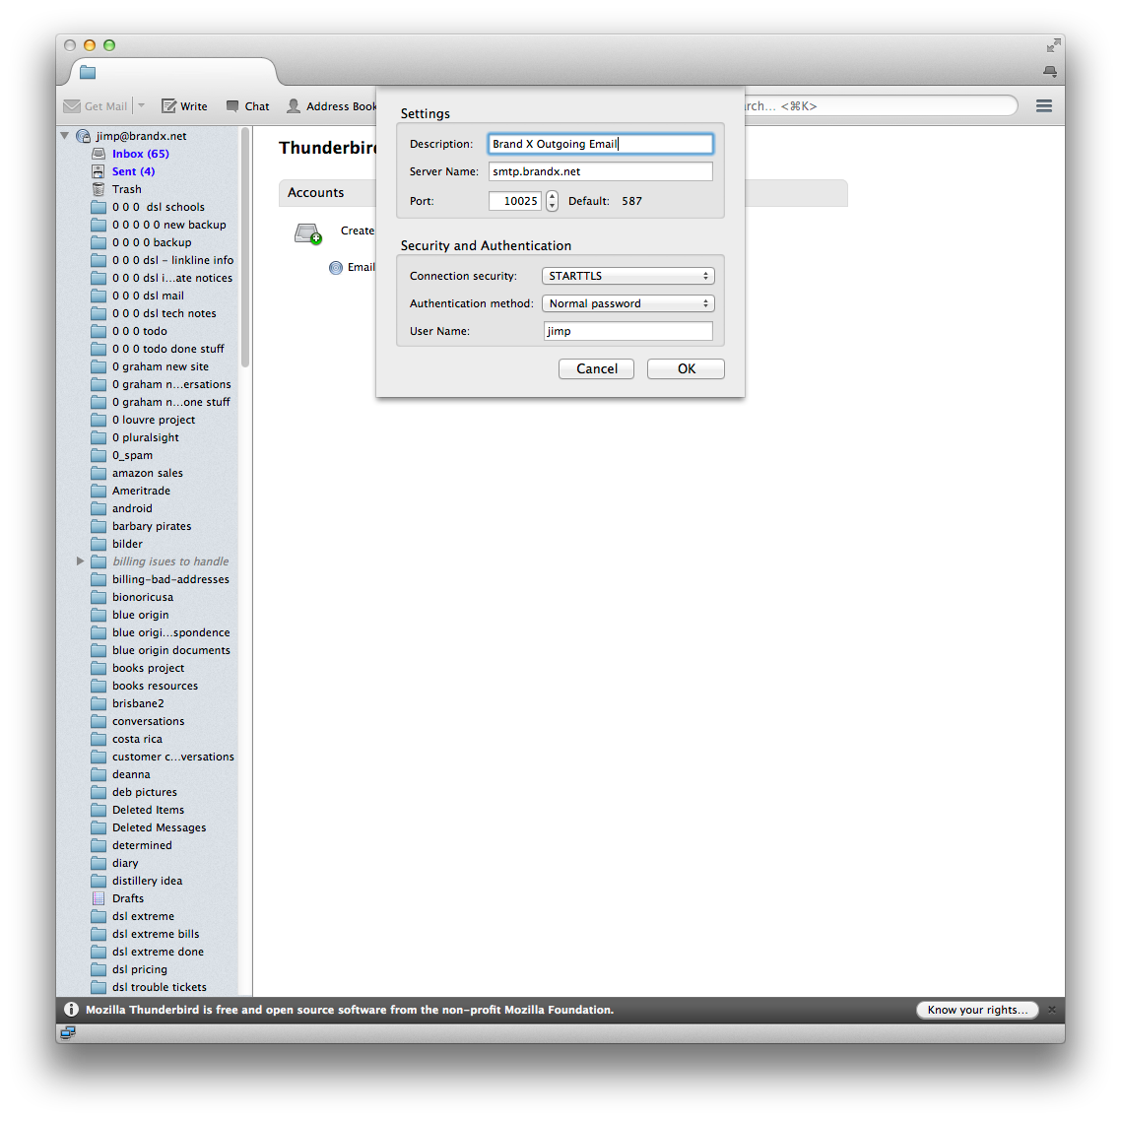Open the Sent (4) folder
The height and width of the screenshot is (1121, 1121).
pyautogui.click(x=133, y=171)
